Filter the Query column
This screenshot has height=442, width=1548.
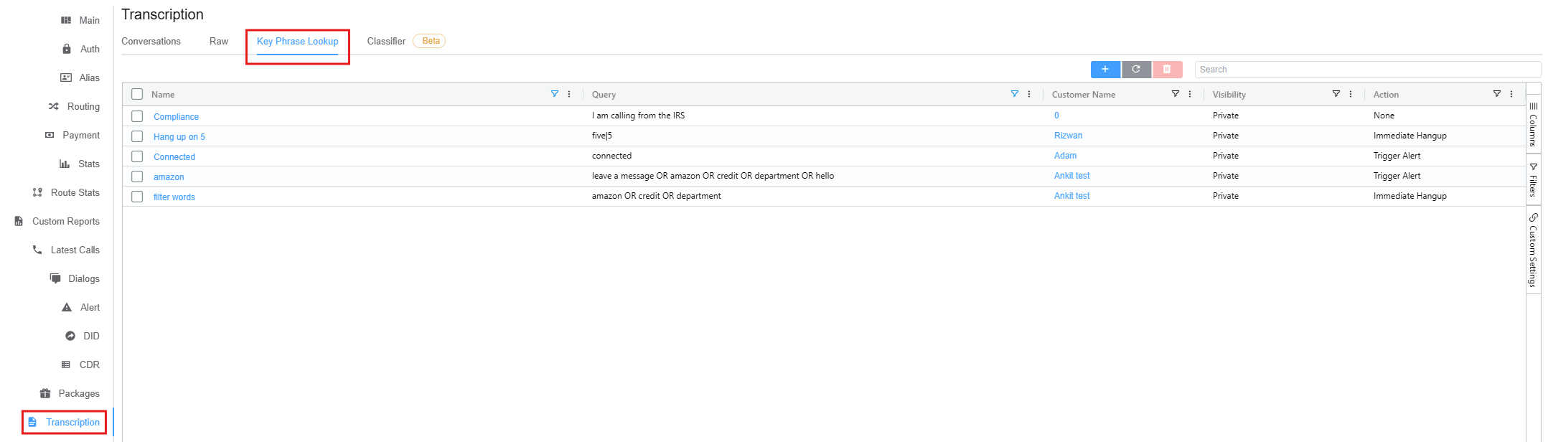point(1014,94)
